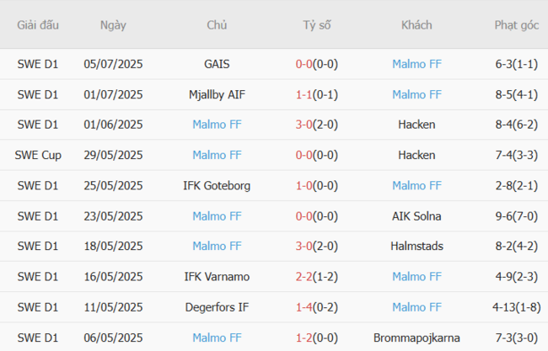Screen dimensions: 548x351
Task: Click the "Giải đấu" column header
Action: point(38,25)
